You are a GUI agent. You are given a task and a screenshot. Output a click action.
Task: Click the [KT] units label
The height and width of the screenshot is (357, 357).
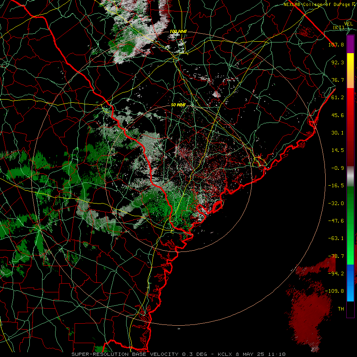(x=339, y=27)
